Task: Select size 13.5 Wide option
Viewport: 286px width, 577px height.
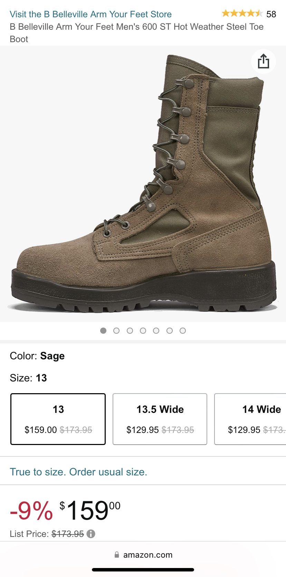Action: pos(160,419)
